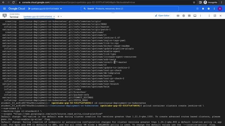Toggle the browser side panel icon
The height and width of the screenshot is (126, 225).
pos(200,2)
